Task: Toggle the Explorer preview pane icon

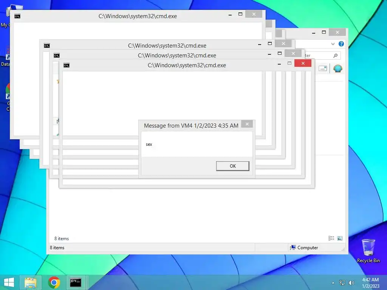Action: [x=323, y=68]
